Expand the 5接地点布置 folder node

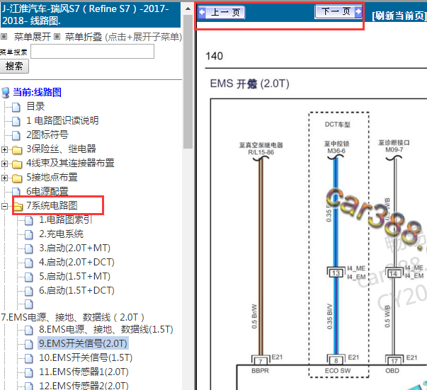(4, 178)
